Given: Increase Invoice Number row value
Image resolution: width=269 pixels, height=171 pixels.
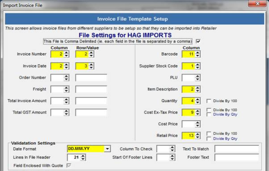Looking at the screenshot, I should click(x=91, y=52).
